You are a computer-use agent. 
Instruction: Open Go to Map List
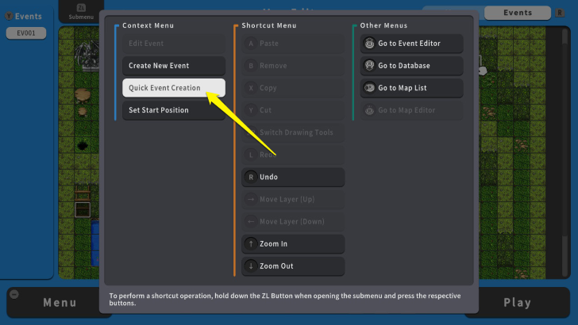tap(411, 88)
